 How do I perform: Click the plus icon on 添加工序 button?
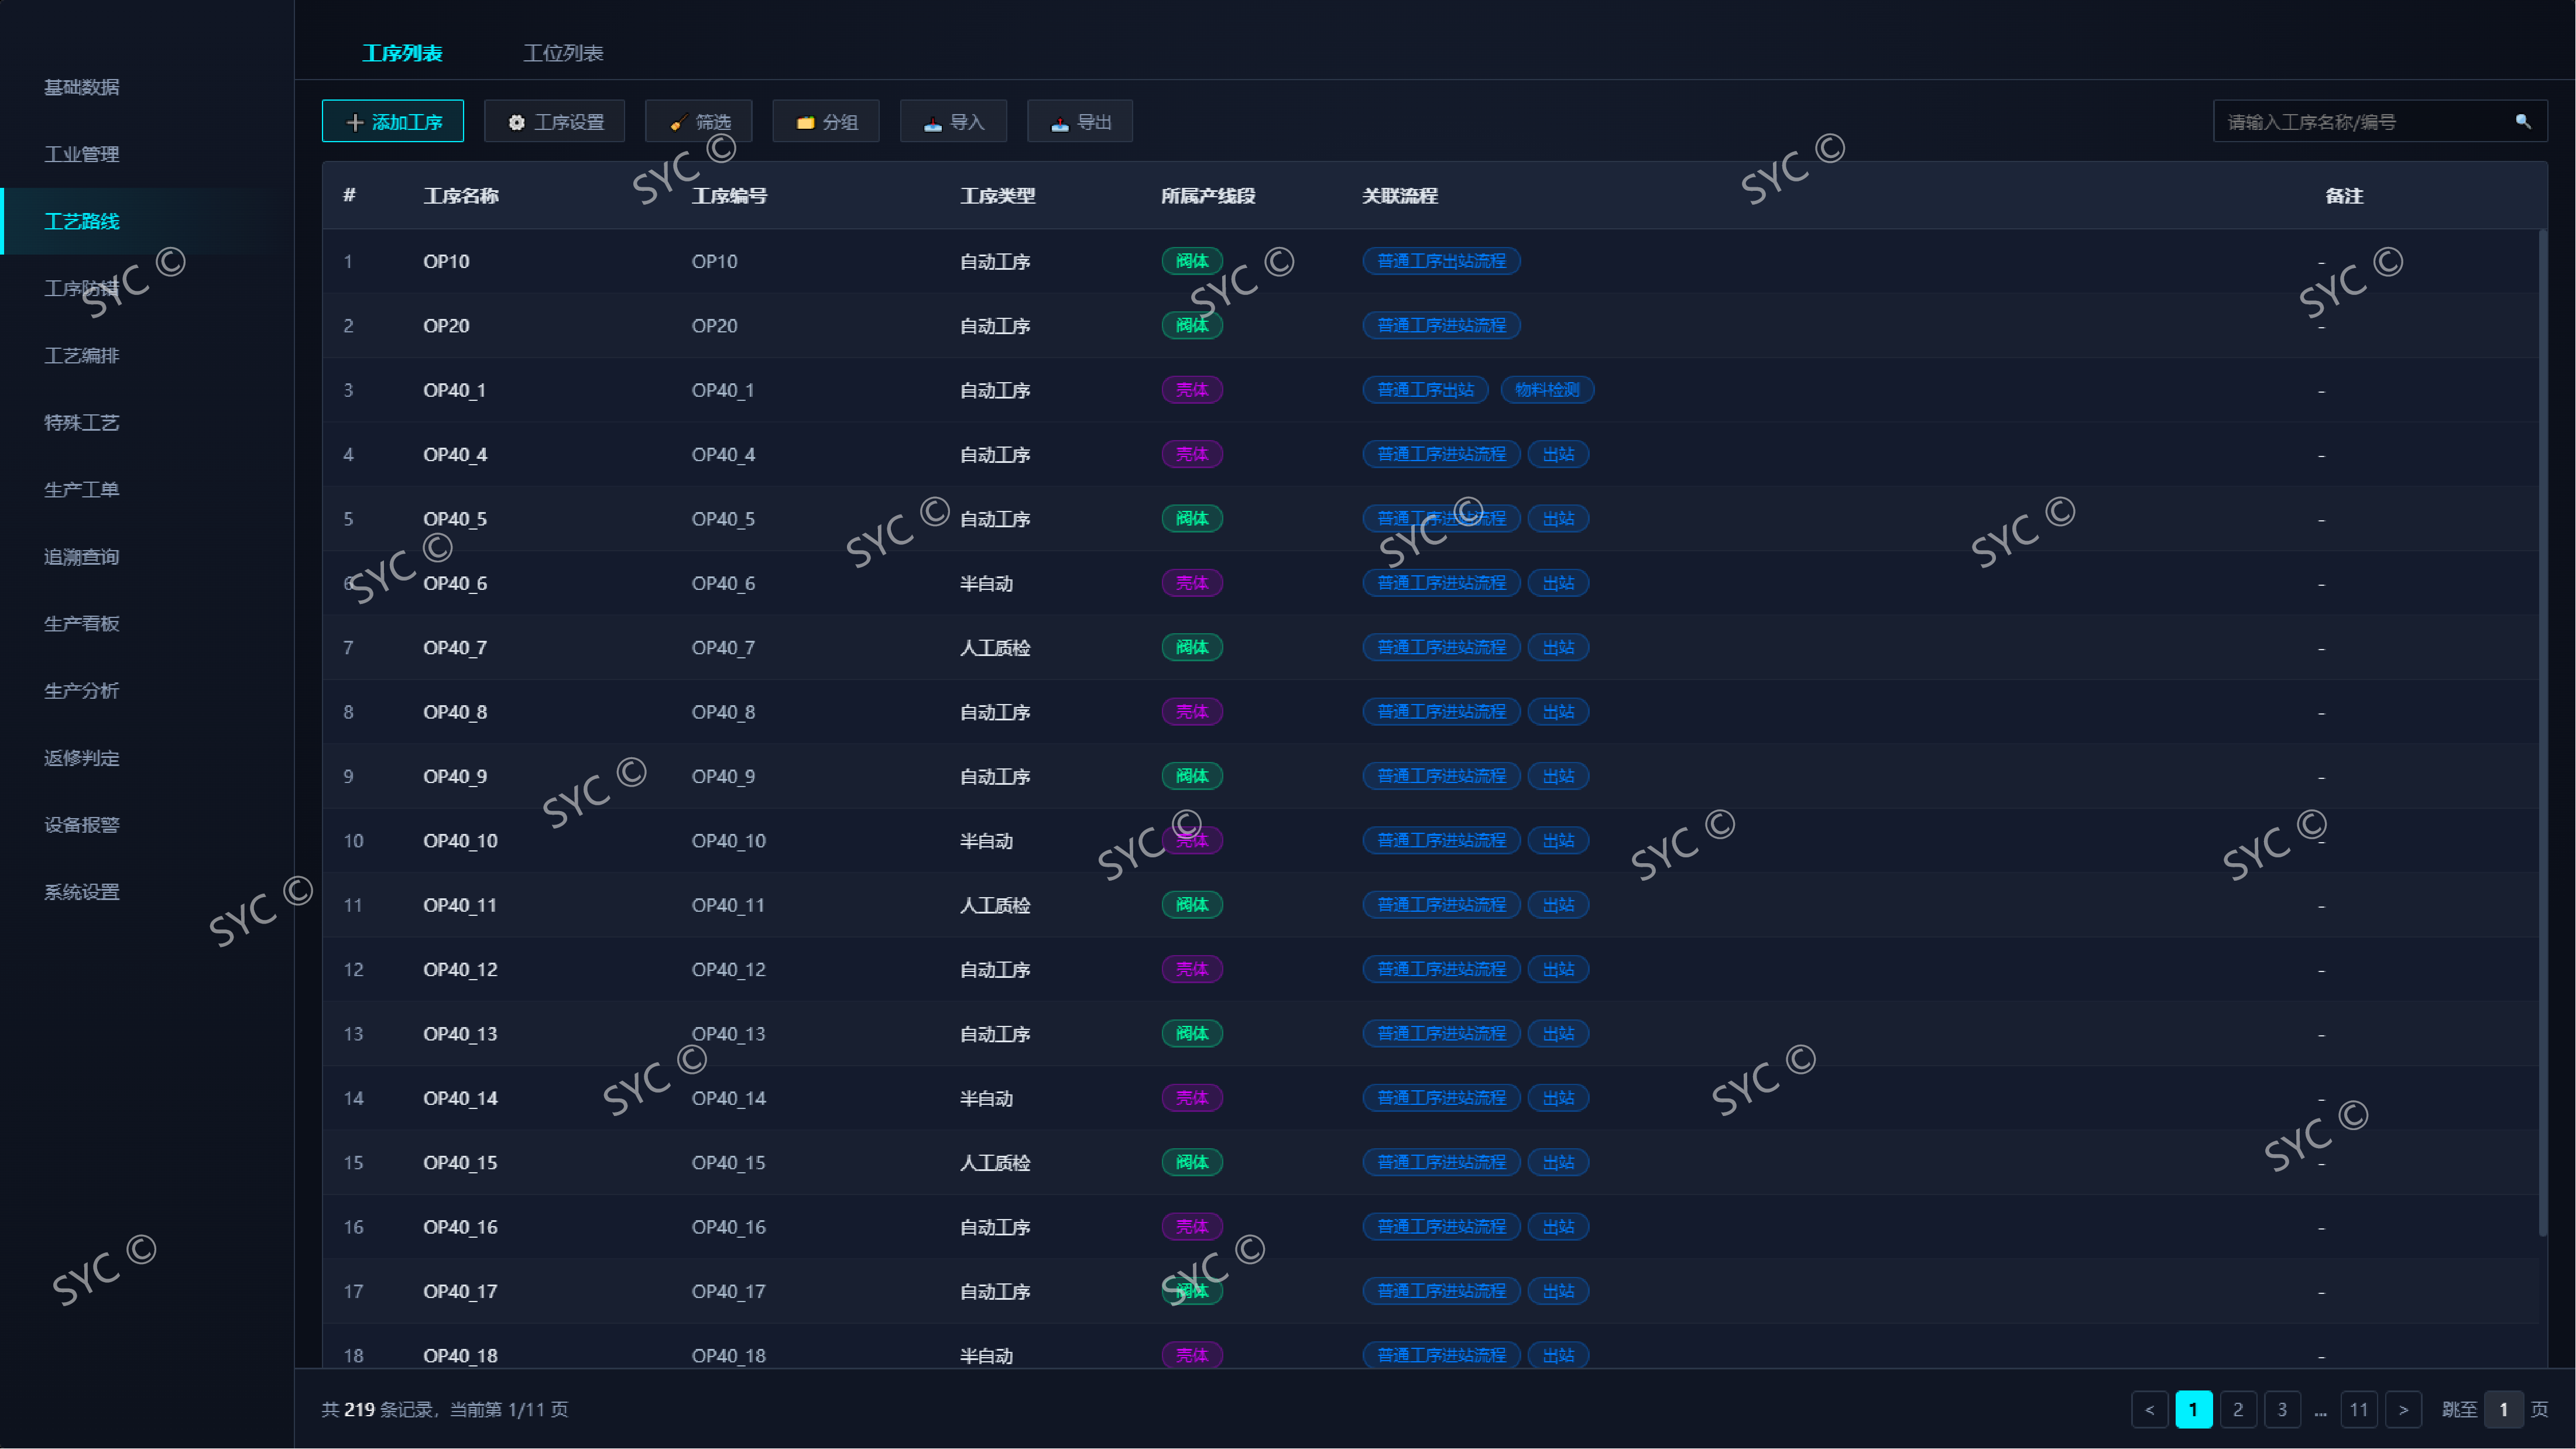point(354,122)
